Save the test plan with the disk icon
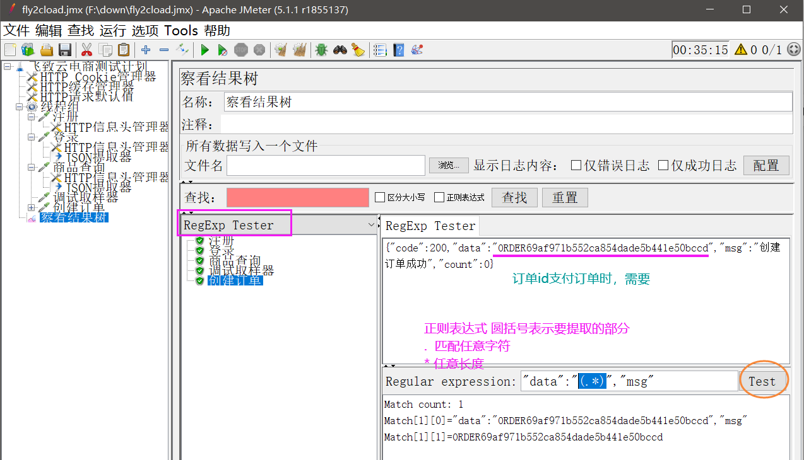This screenshot has width=804, height=460. (x=65, y=49)
